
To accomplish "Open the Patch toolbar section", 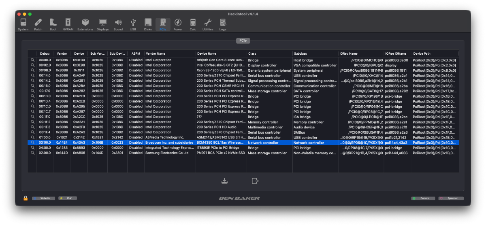I will pyautogui.click(x=38, y=24).
